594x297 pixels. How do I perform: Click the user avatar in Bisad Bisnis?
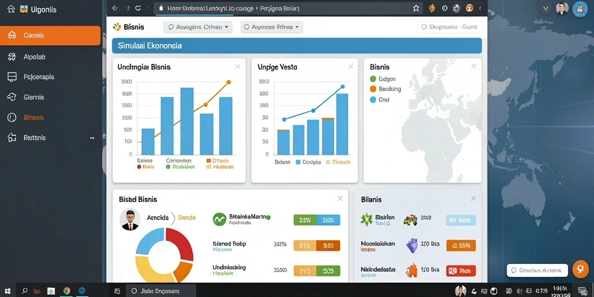tap(130, 220)
